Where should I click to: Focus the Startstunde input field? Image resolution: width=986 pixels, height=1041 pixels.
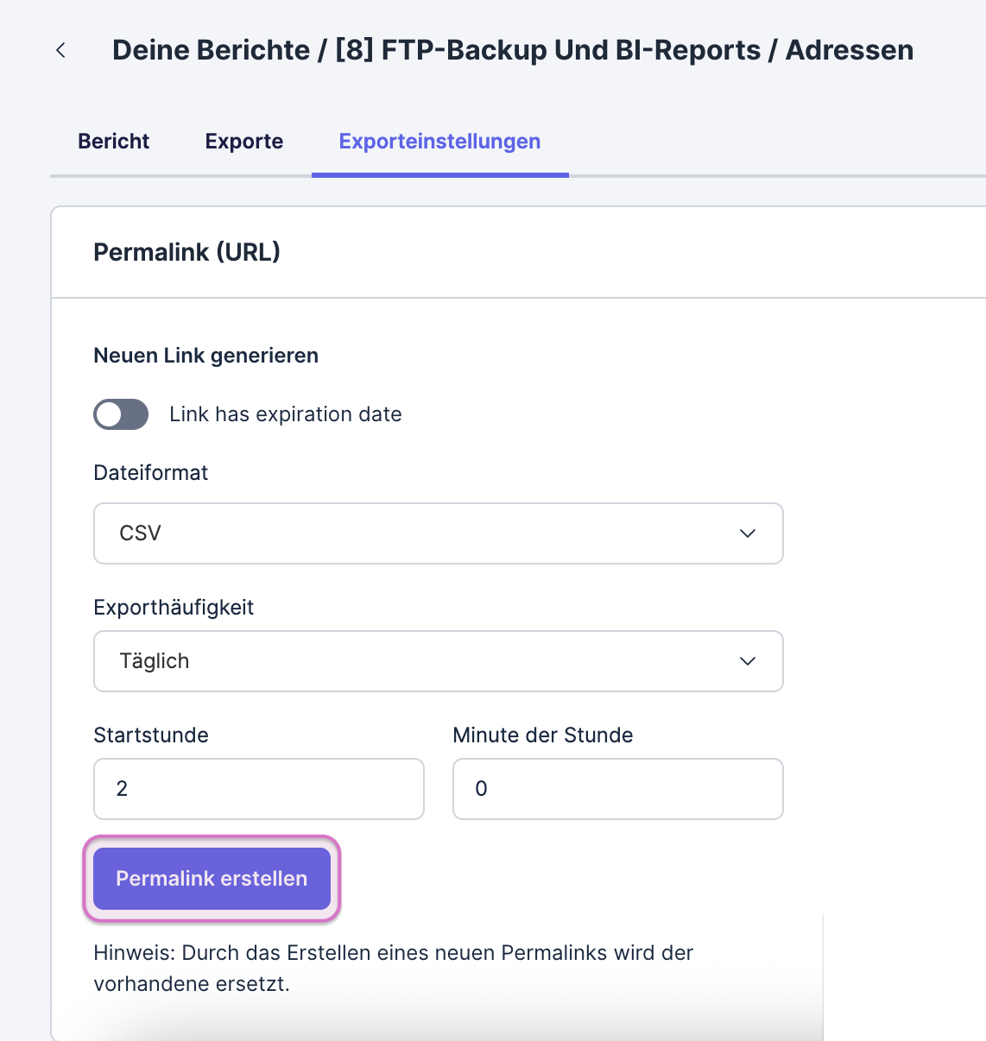tap(258, 789)
